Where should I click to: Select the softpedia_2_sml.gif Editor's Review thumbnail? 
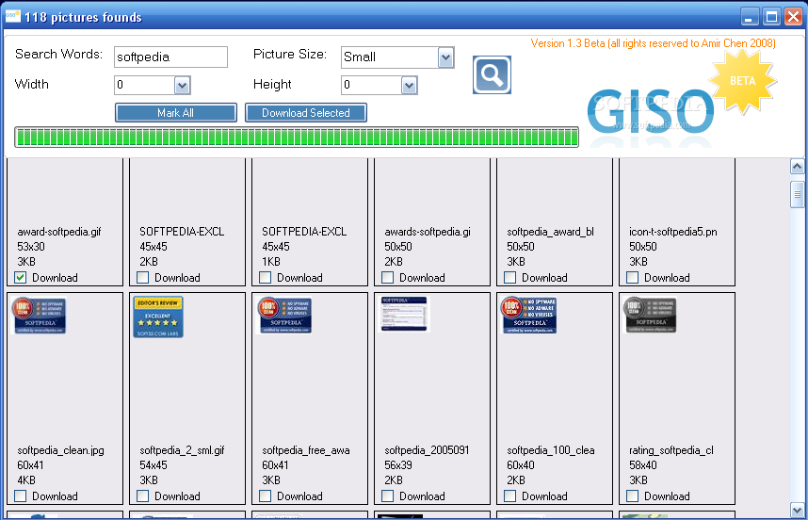click(x=158, y=317)
